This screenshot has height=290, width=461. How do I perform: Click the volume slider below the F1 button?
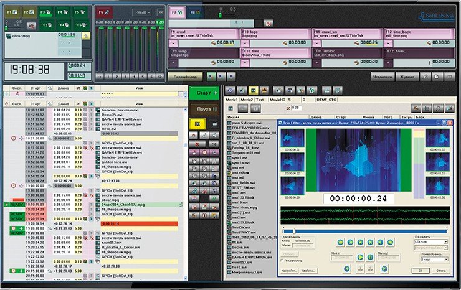click(x=6, y=29)
